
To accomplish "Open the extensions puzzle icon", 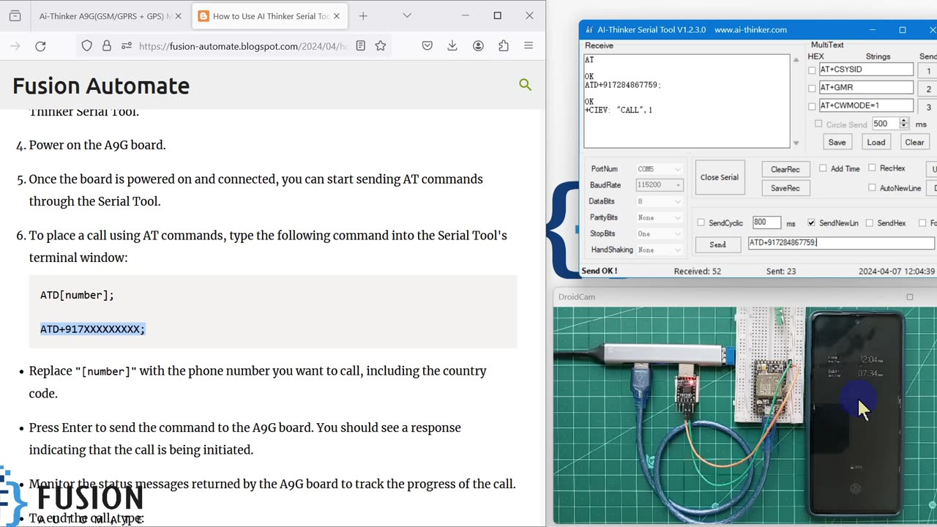I will click(x=503, y=46).
